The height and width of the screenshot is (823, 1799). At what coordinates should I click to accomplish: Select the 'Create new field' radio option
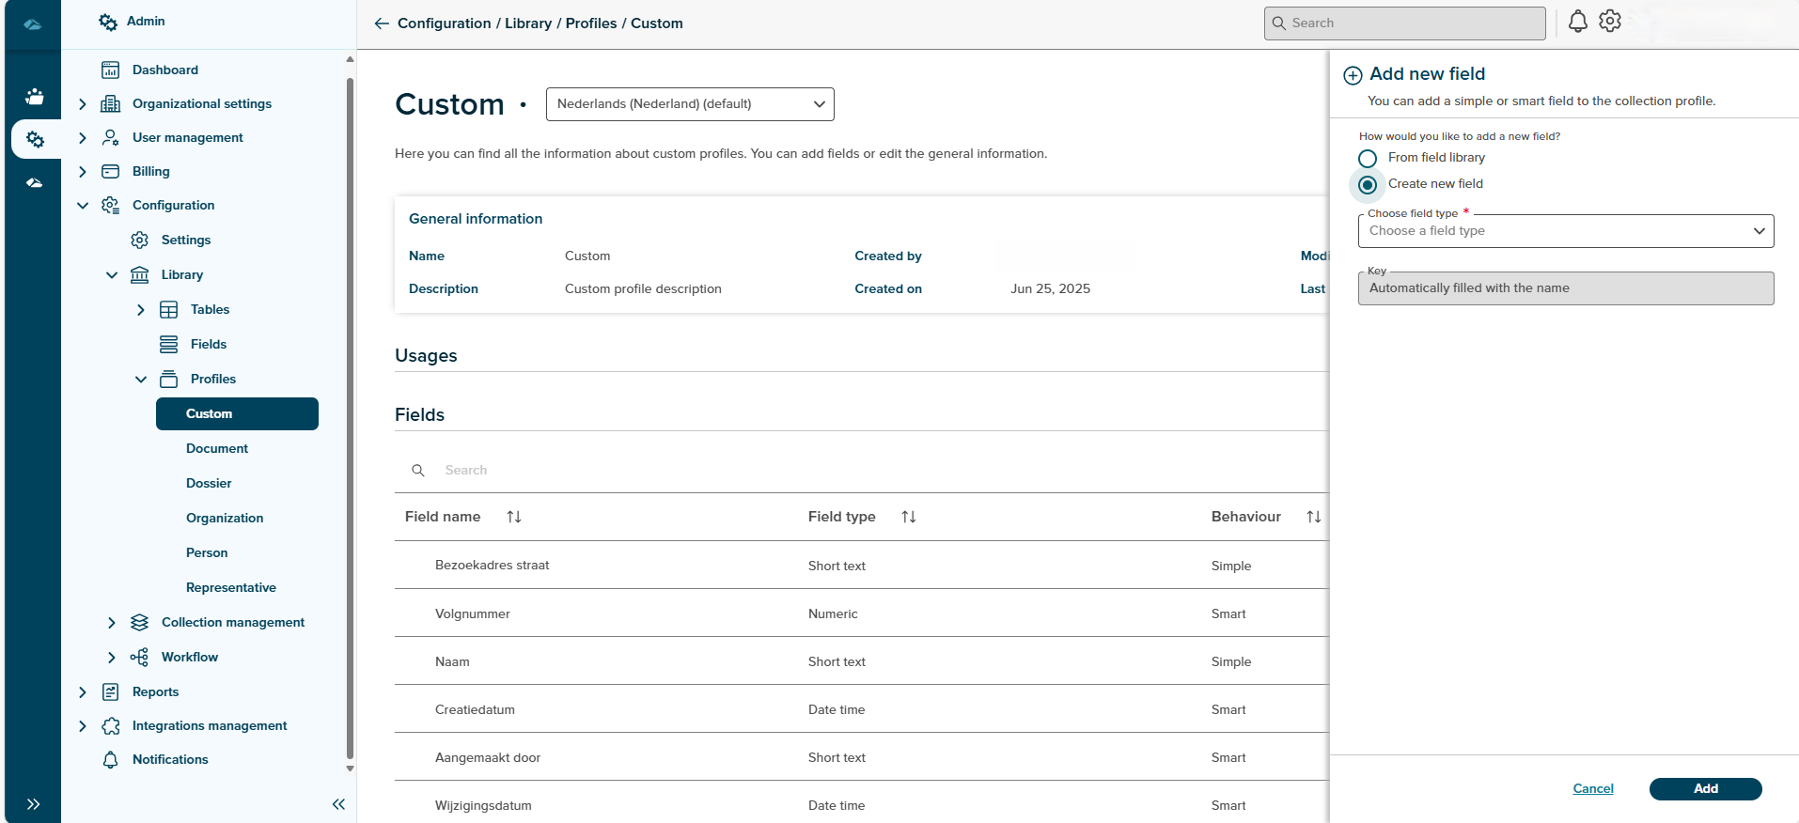point(1368,185)
